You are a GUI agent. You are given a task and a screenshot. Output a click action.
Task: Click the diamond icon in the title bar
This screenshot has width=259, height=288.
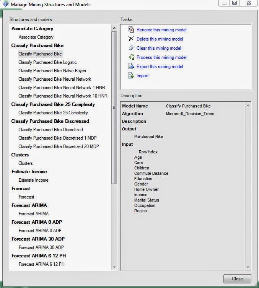5,4
